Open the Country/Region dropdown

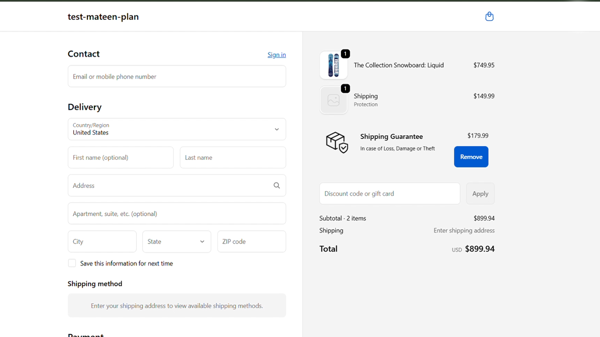coord(177,129)
